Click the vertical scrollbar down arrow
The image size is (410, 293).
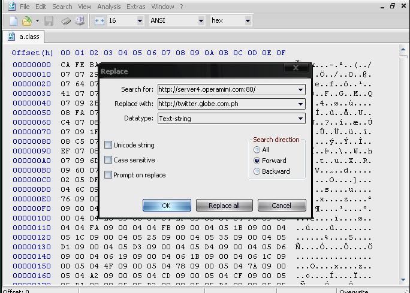[x=403, y=280]
